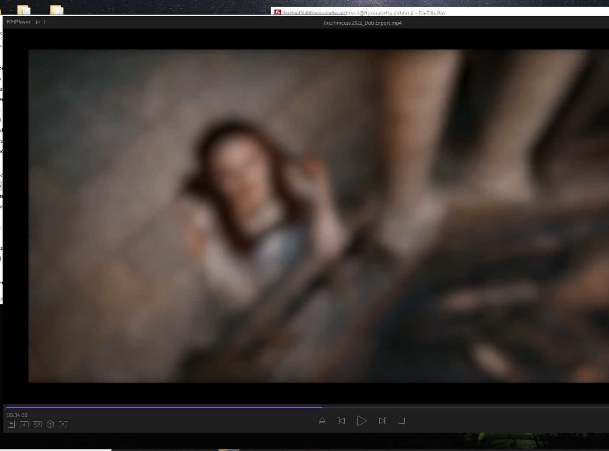Click the The.Princess.2022_Dub.Export.mp4 title text
The width and height of the screenshot is (609, 451).
click(x=362, y=23)
